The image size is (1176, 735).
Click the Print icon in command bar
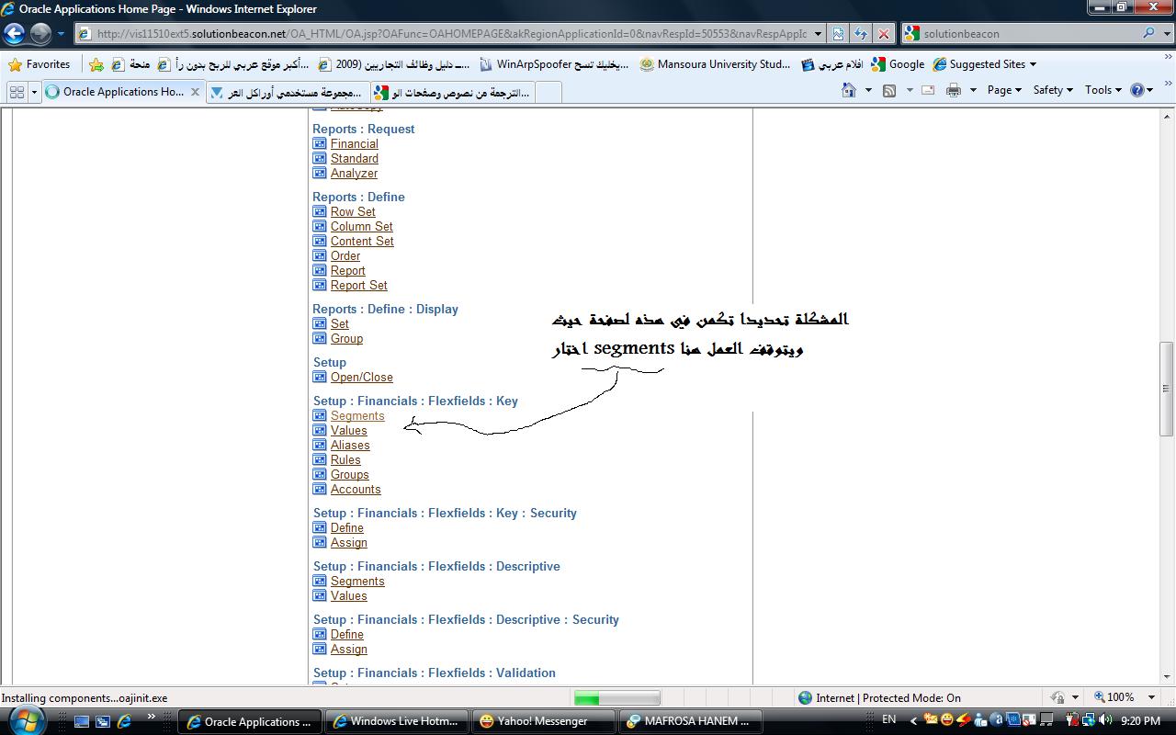pos(953,90)
